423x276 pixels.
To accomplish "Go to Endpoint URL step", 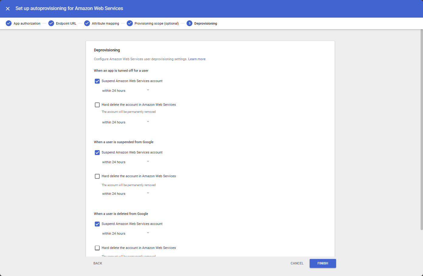I will click(x=66, y=23).
